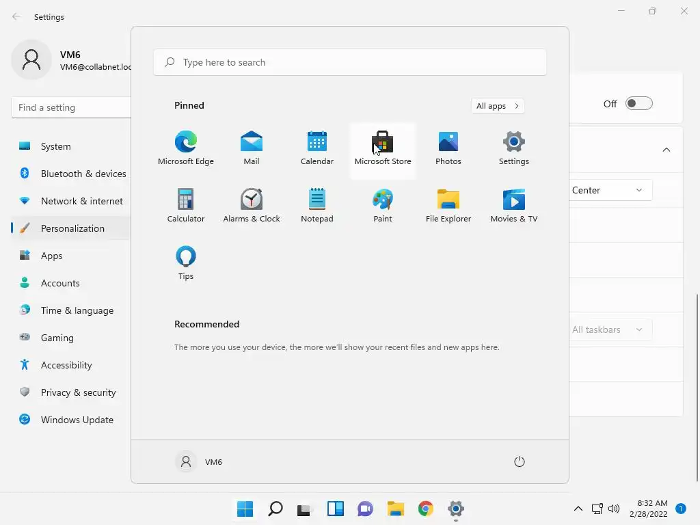
Task: Show hidden icons tray chevron
Action: (578, 509)
